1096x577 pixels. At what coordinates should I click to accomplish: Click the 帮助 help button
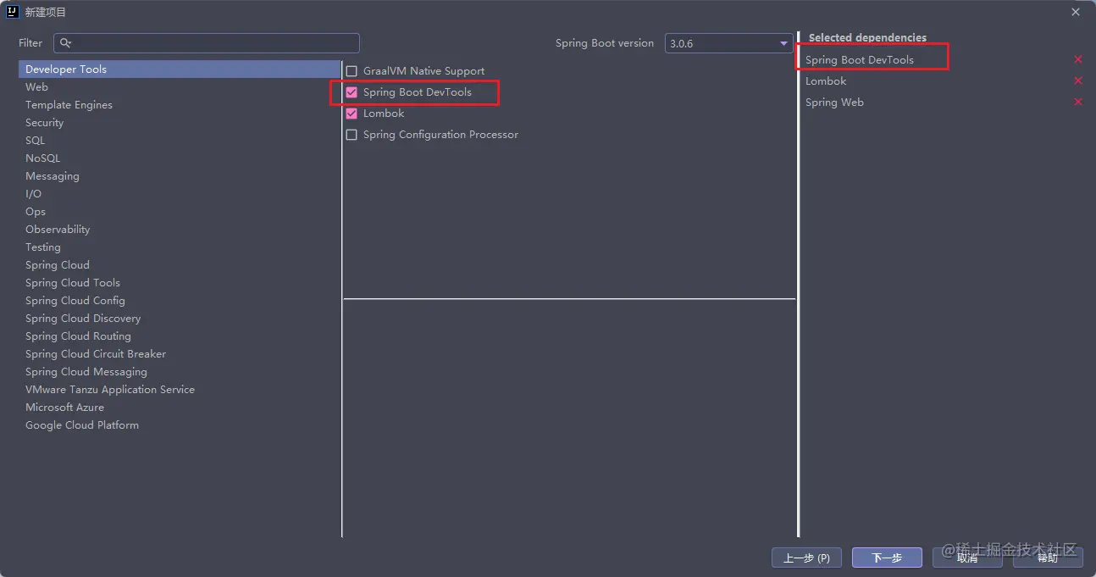pyautogui.click(x=1048, y=558)
